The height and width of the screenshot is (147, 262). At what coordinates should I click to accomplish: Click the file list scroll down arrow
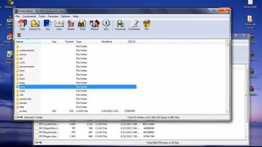coord(227,112)
